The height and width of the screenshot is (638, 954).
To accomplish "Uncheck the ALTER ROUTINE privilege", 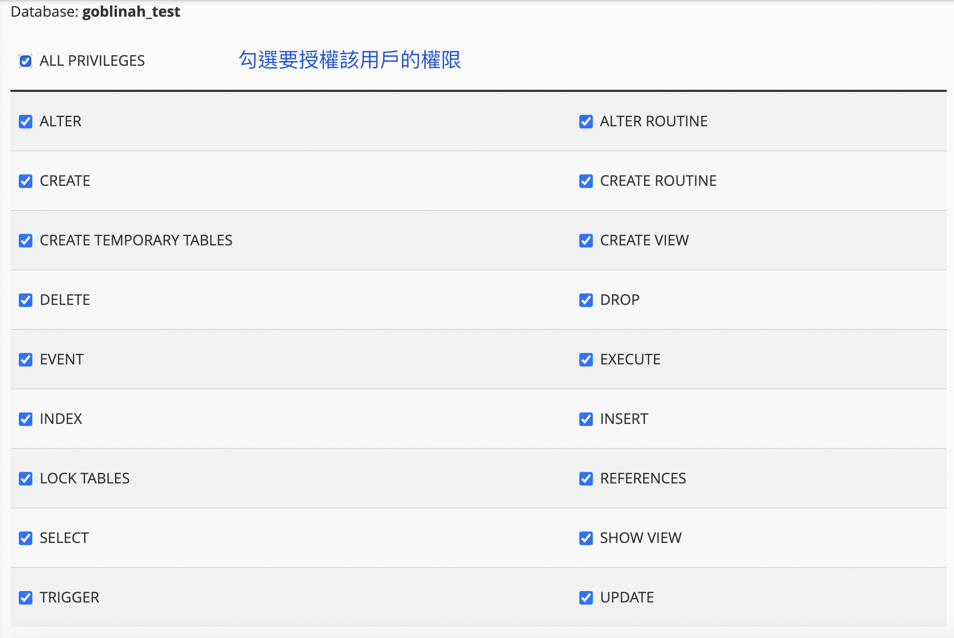I will coord(585,122).
